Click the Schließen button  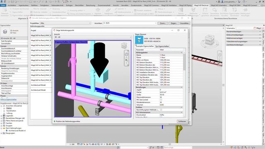pos(182,121)
